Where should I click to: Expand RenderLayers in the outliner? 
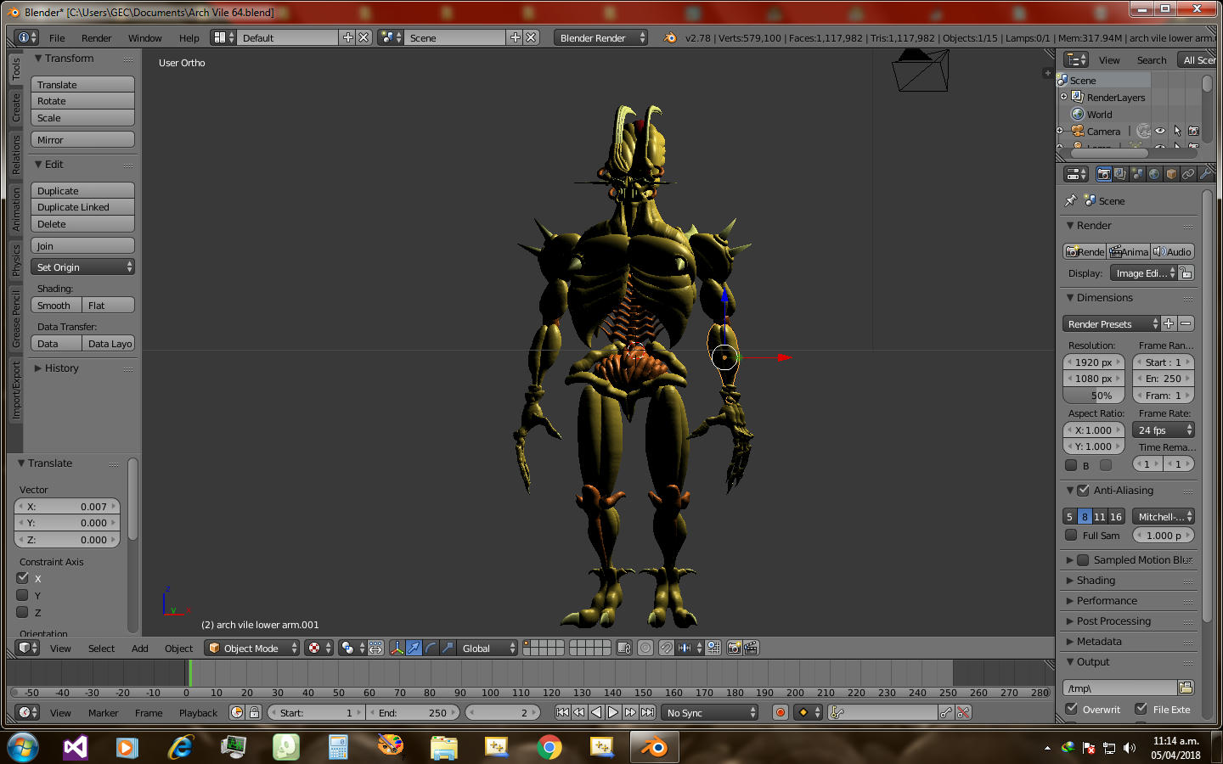[x=1063, y=97]
